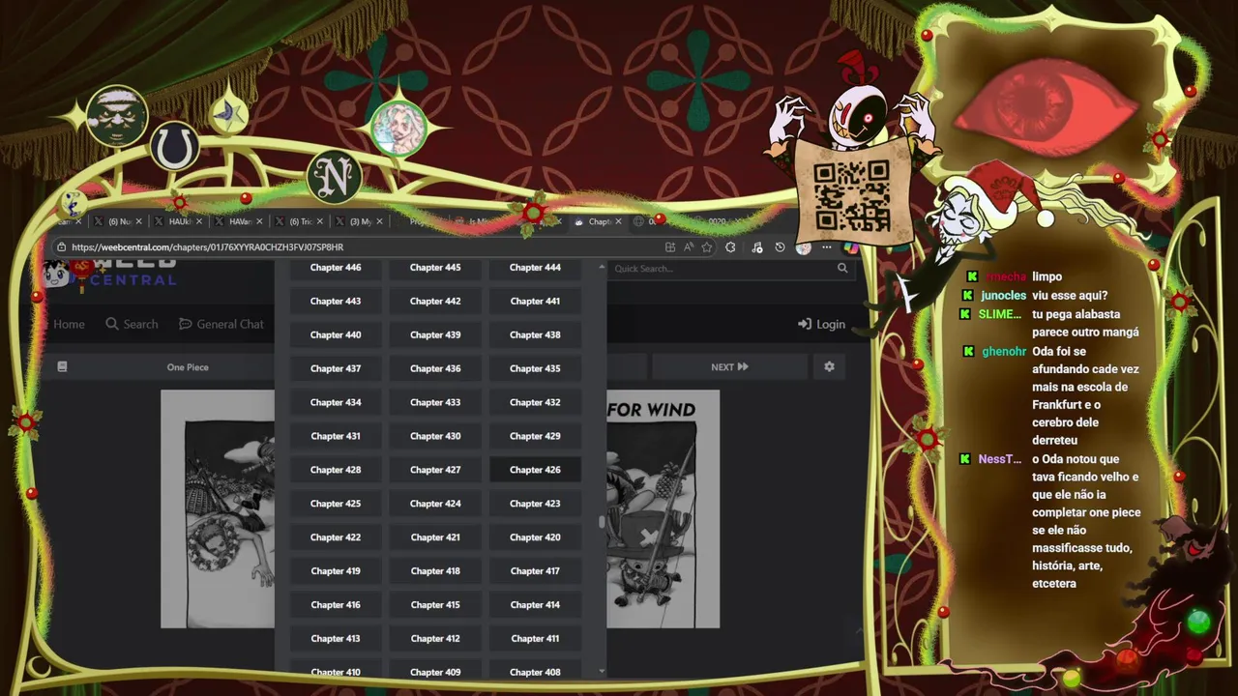Select Chapter 419 from list

pyautogui.click(x=336, y=571)
